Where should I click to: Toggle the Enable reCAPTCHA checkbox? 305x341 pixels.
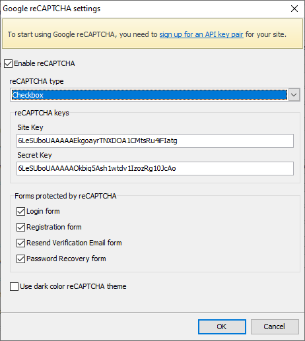click(9, 63)
